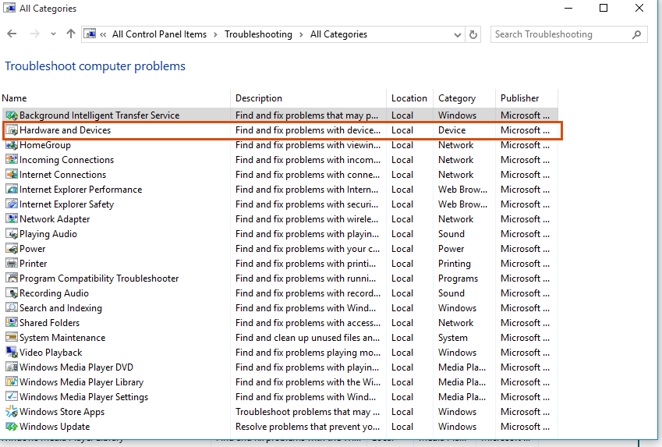This screenshot has width=662, height=447.
Task: Sort by the Location column header
Action: pyautogui.click(x=409, y=98)
